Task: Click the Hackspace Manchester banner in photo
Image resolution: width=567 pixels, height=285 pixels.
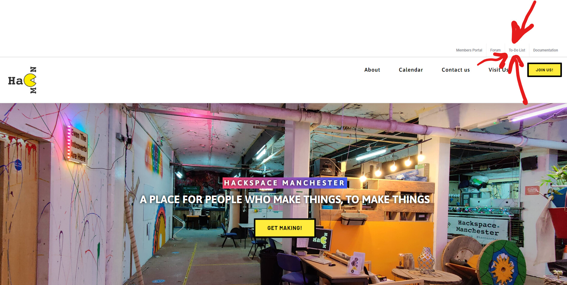Action: tap(478, 228)
